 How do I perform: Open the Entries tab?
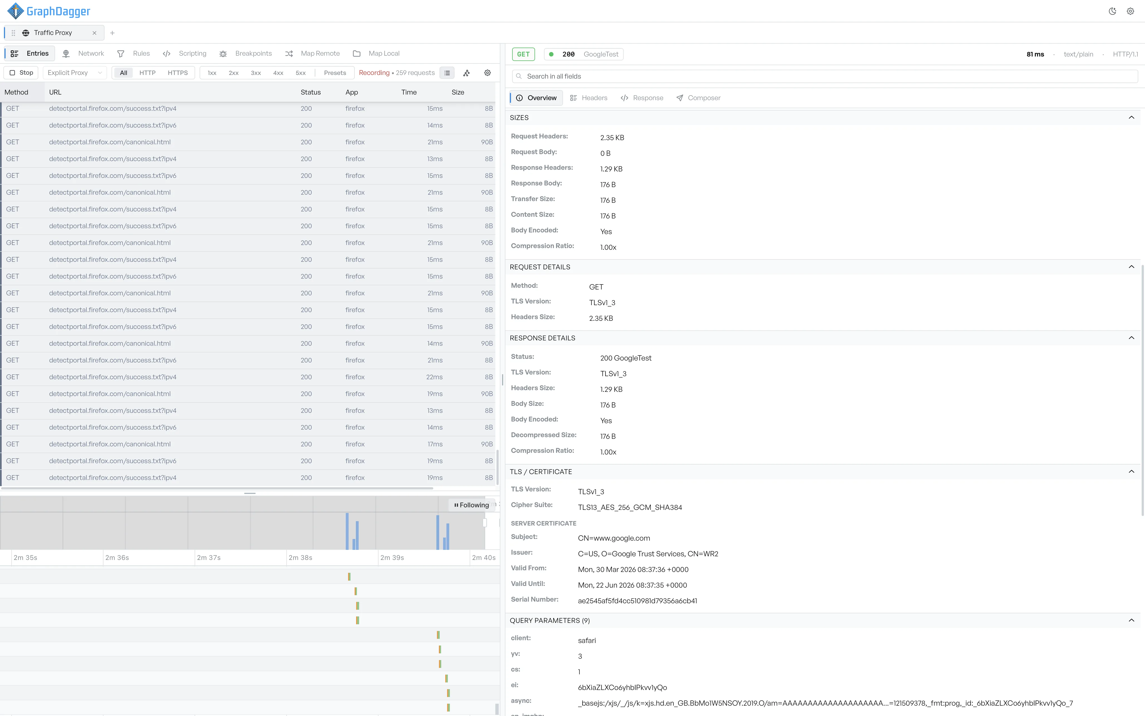pyautogui.click(x=30, y=53)
